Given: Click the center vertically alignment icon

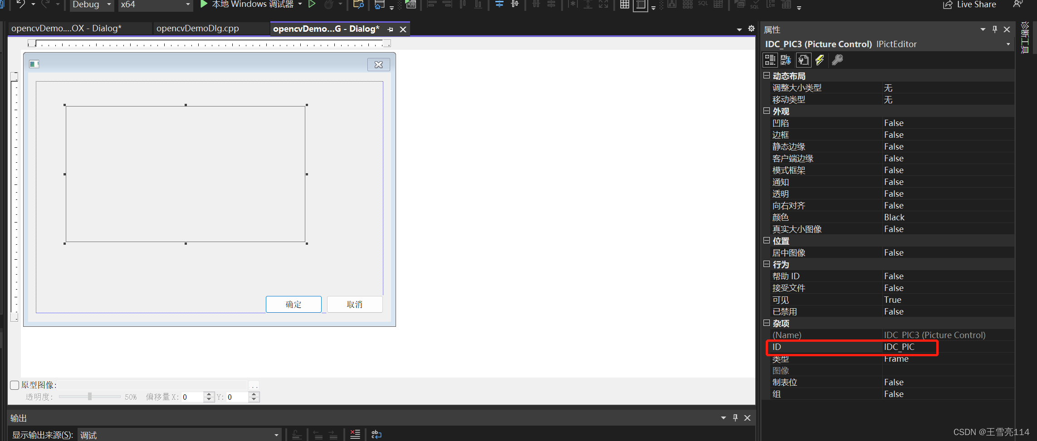Looking at the screenshot, I should click(x=515, y=5).
